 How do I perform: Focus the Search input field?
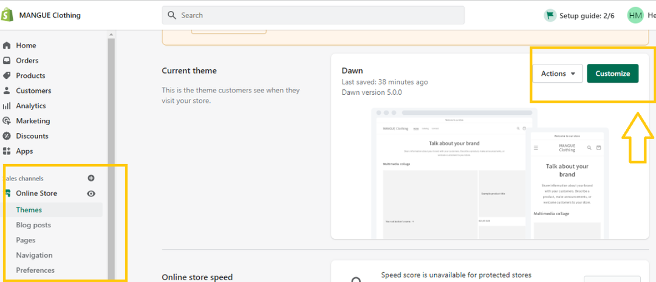313,15
